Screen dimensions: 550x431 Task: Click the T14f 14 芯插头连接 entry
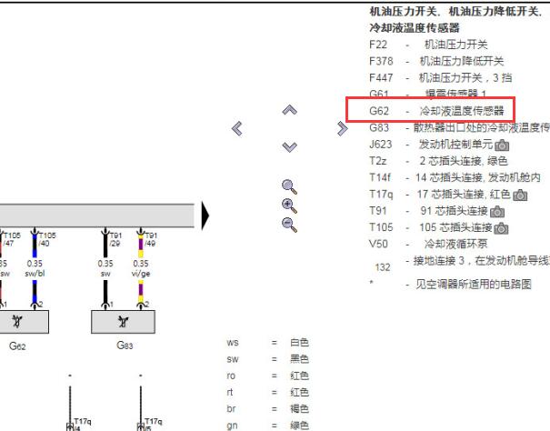coord(455,177)
